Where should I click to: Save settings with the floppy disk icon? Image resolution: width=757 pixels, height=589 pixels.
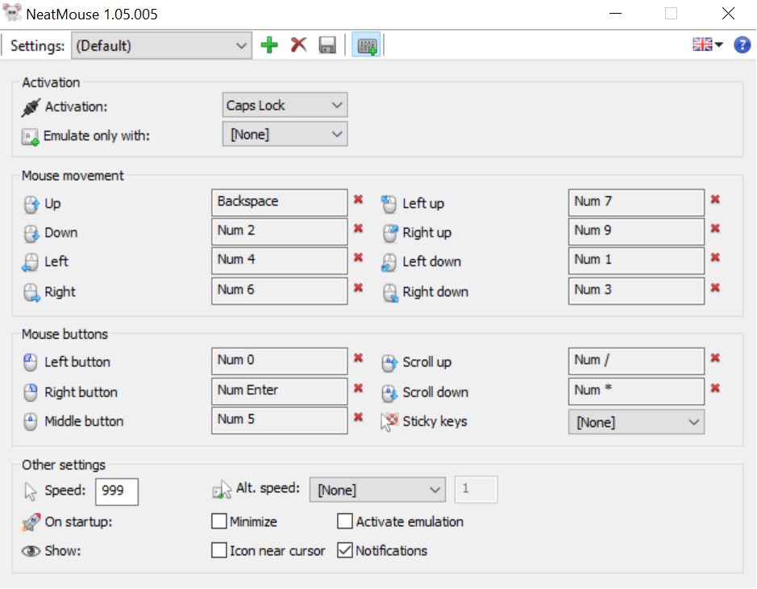[327, 45]
